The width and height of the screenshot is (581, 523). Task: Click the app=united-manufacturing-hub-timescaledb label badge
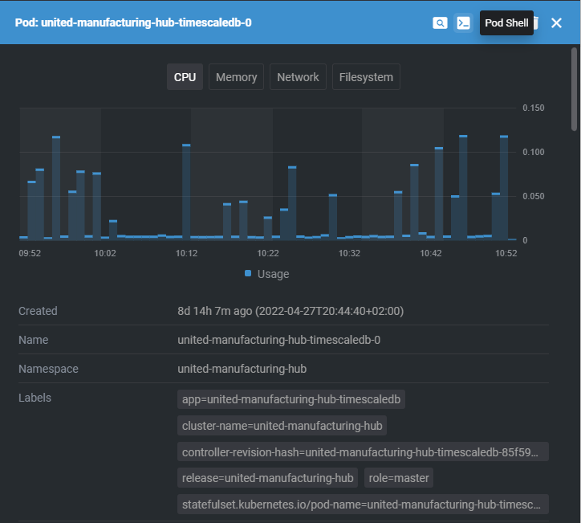point(292,398)
